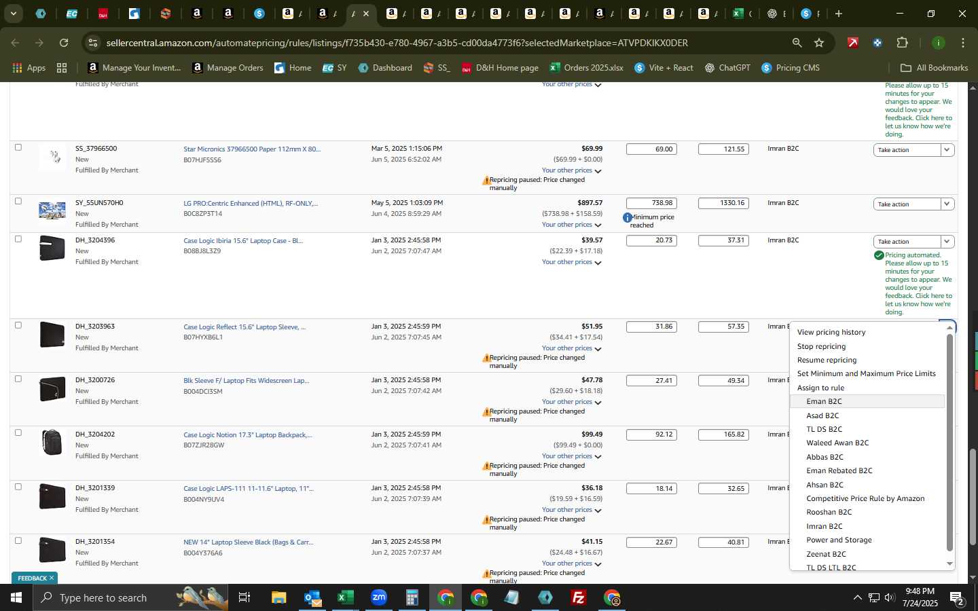Open the Dashboard bookmark

pos(385,68)
